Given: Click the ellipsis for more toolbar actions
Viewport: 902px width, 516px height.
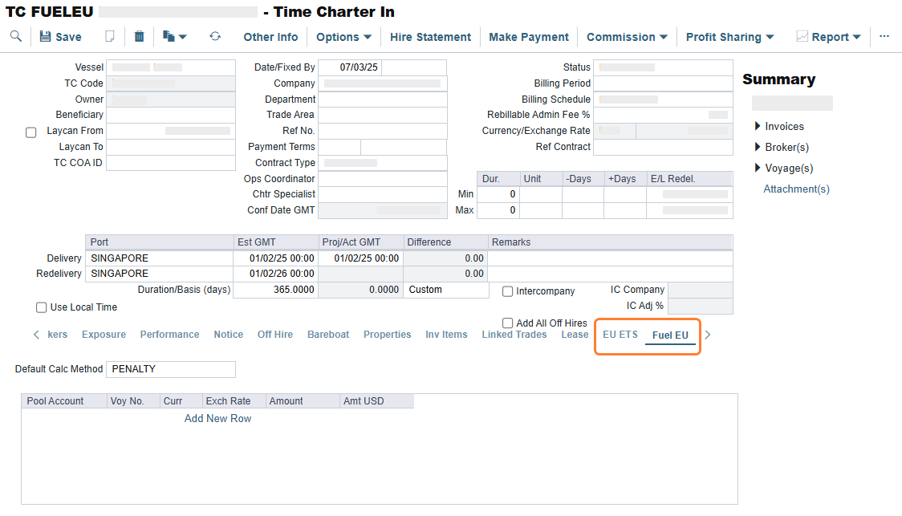Looking at the screenshot, I should [884, 37].
